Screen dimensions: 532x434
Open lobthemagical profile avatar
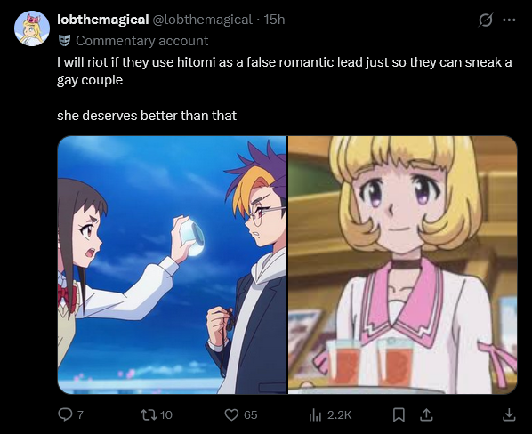pyautogui.click(x=32, y=28)
